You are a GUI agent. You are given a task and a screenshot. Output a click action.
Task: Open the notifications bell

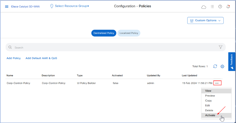point(228,6)
